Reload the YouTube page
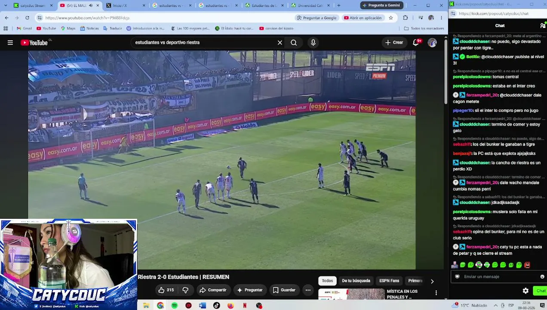547x310 pixels. click(27, 18)
